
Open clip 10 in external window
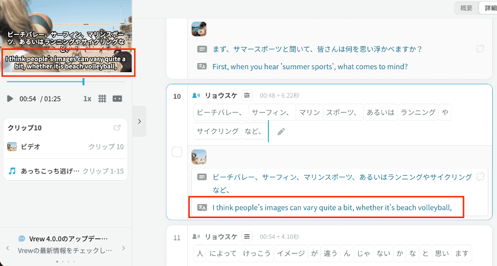117,128
